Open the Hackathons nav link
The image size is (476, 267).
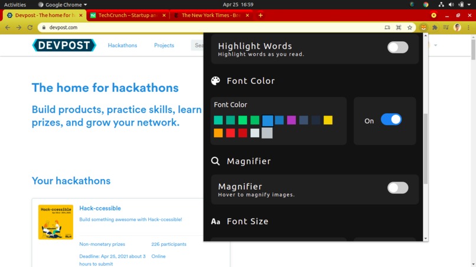(x=122, y=45)
